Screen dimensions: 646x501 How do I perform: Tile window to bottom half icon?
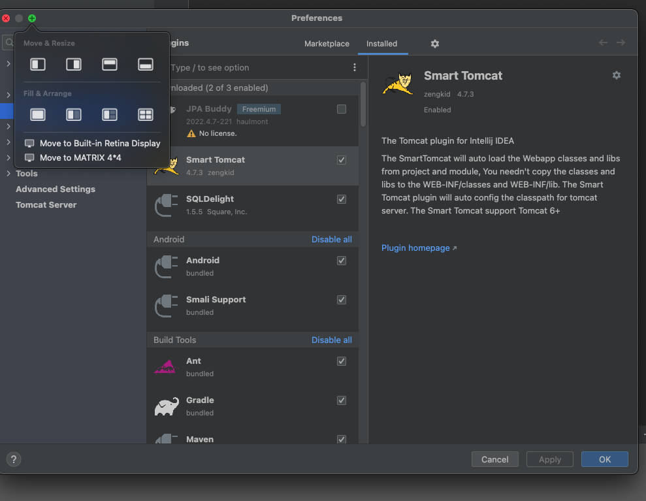point(145,64)
